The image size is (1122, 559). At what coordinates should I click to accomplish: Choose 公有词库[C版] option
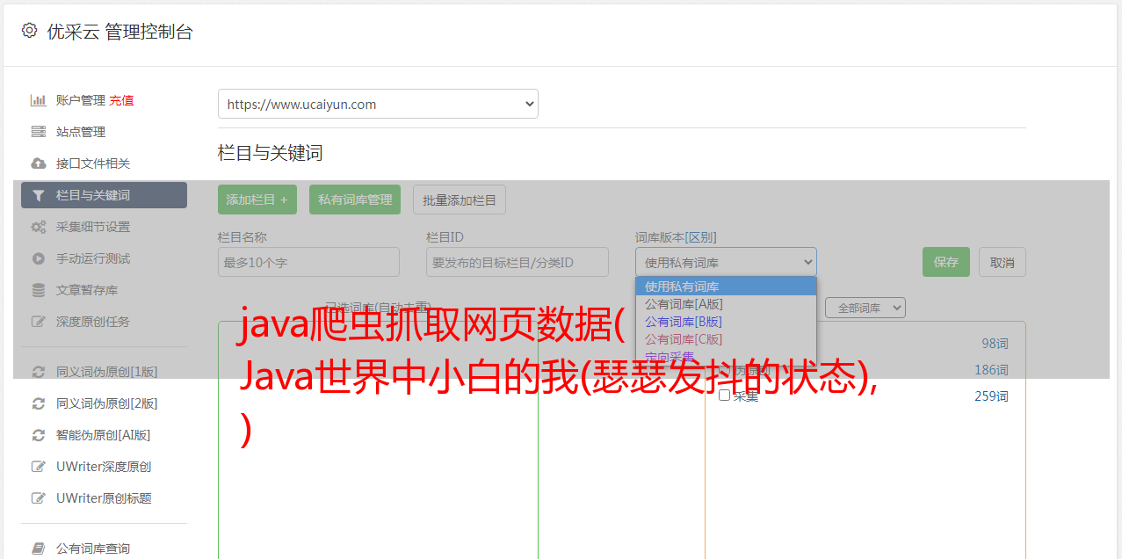[x=726, y=339]
